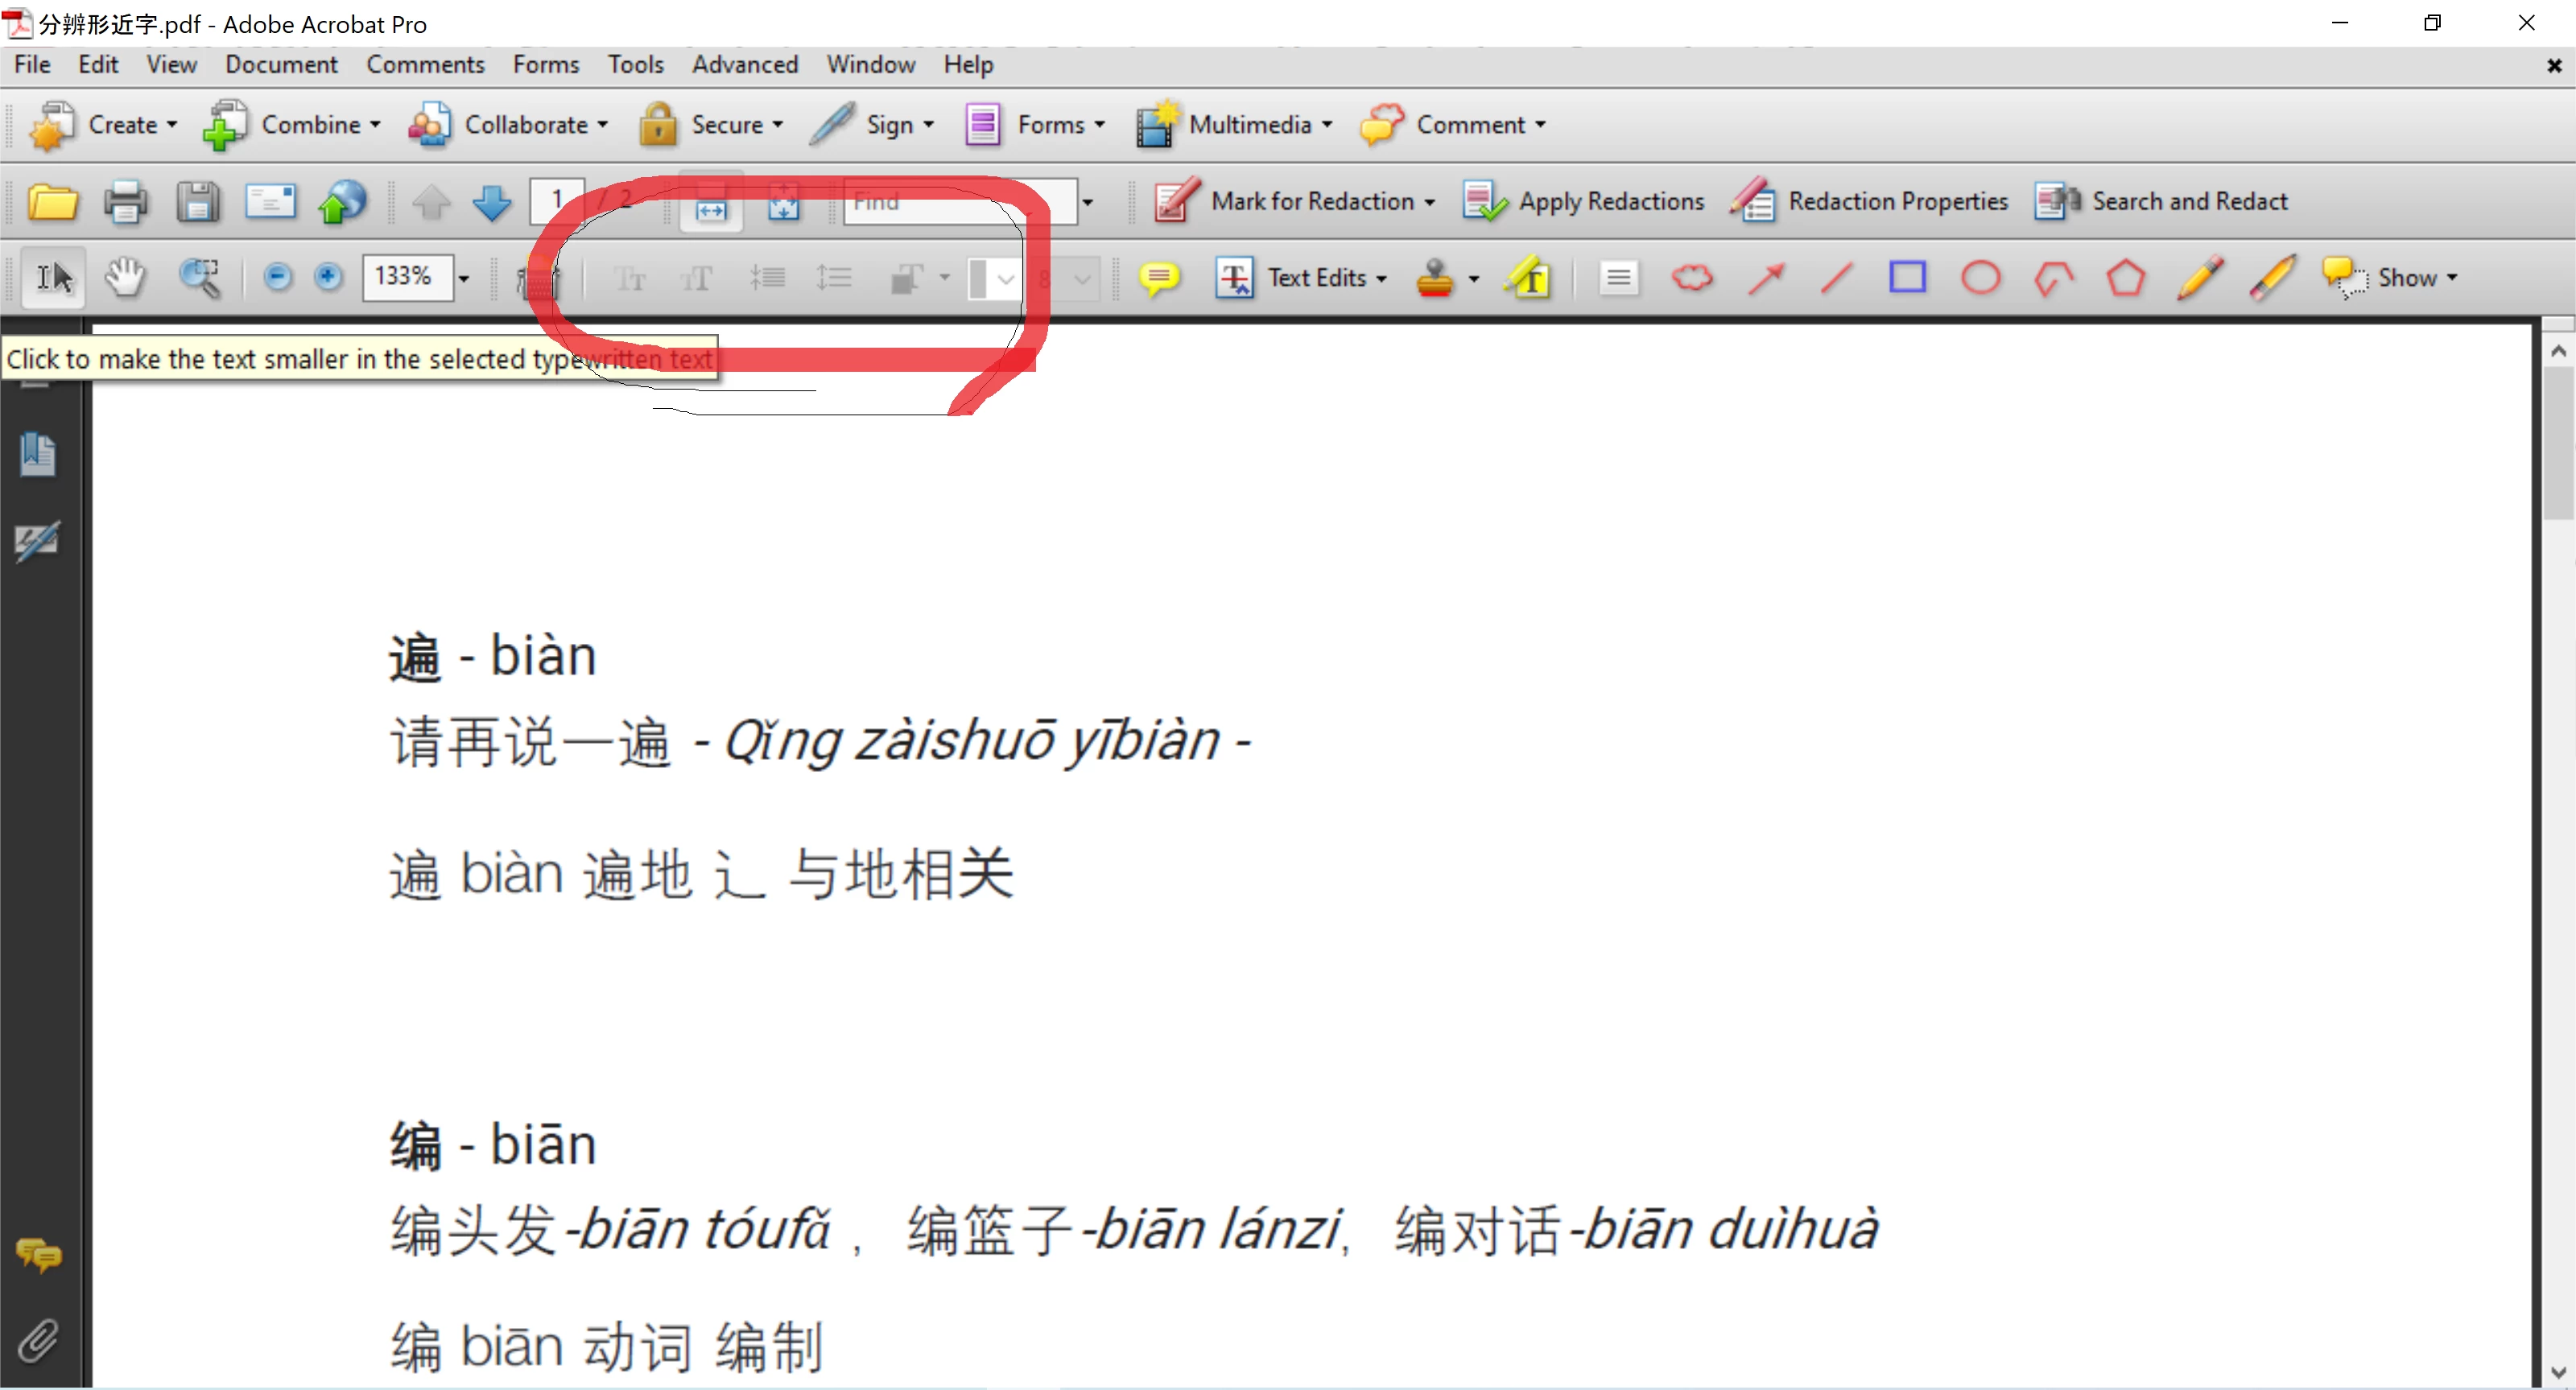Pick the Arrow drawing tool
Image resolution: width=2576 pixels, height=1390 pixels.
pyautogui.click(x=1766, y=277)
